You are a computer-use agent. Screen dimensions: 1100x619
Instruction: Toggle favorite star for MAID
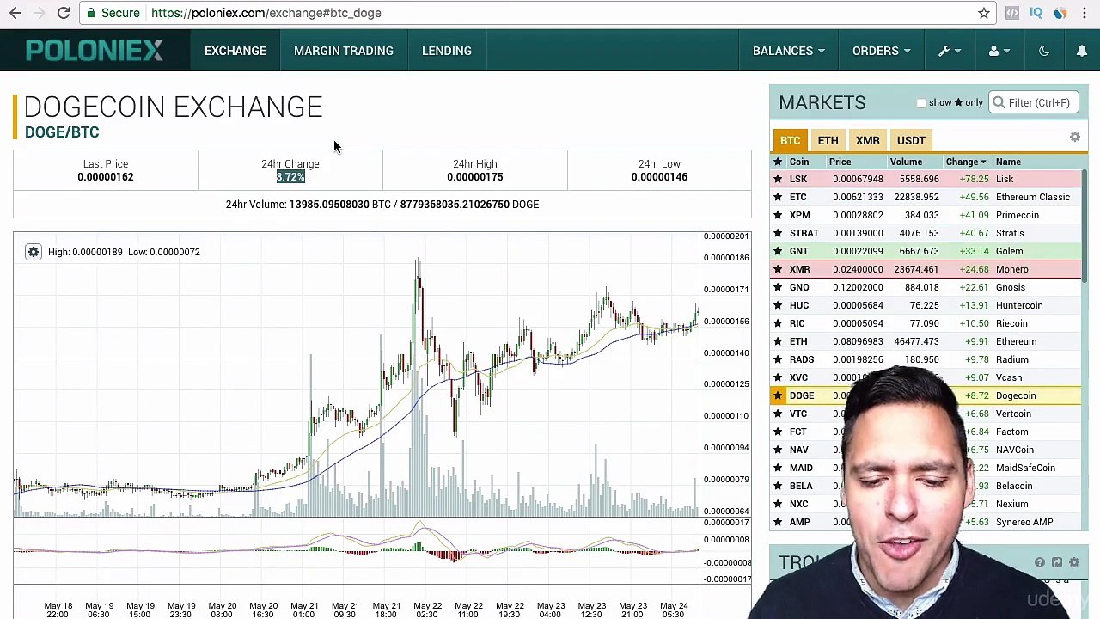click(x=778, y=468)
